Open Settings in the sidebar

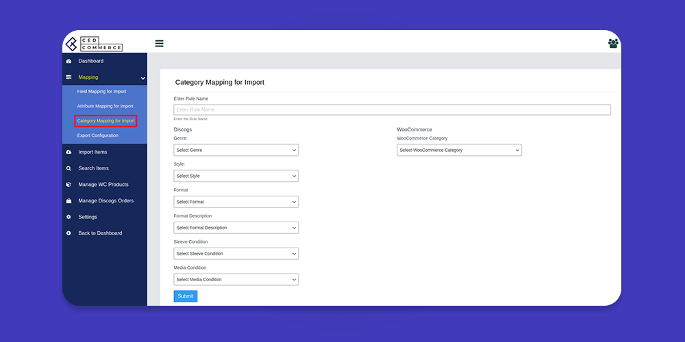coord(88,217)
